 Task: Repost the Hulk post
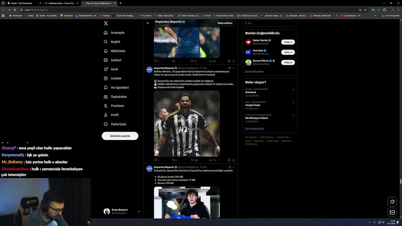[175, 160]
